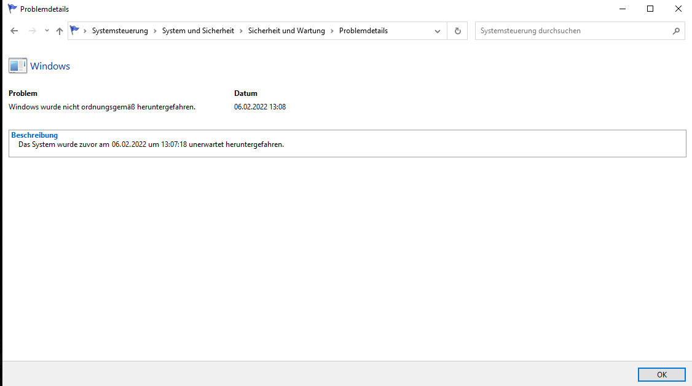The height and width of the screenshot is (386, 692).
Task: Click the up-one-level arrow icon
Action: click(x=59, y=30)
